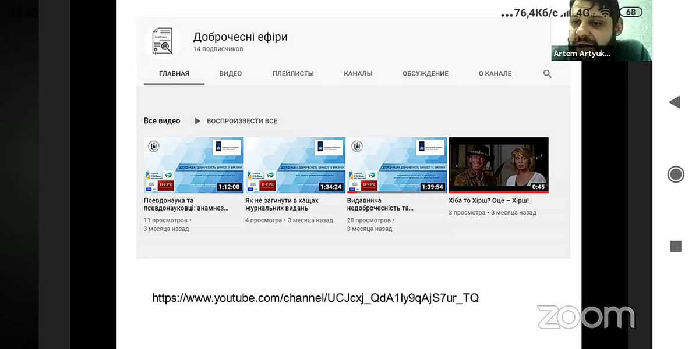Play the 0:45 Хіба то Хірш thumbnail

click(x=499, y=165)
